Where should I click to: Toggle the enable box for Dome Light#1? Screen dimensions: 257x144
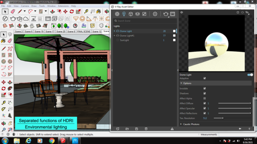click(174, 36)
